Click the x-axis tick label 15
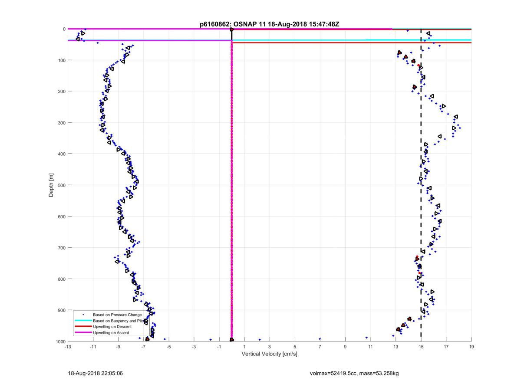Image resolution: width=521 pixels, height=384 pixels. tap(421, 347)
